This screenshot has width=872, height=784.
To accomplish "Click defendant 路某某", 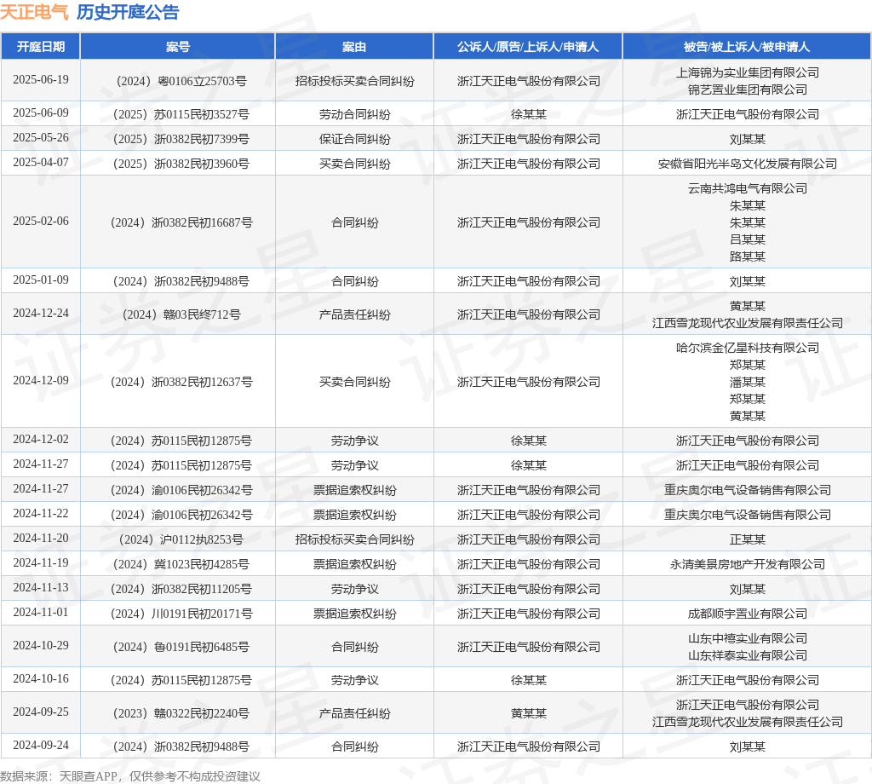I will [748, 257].
